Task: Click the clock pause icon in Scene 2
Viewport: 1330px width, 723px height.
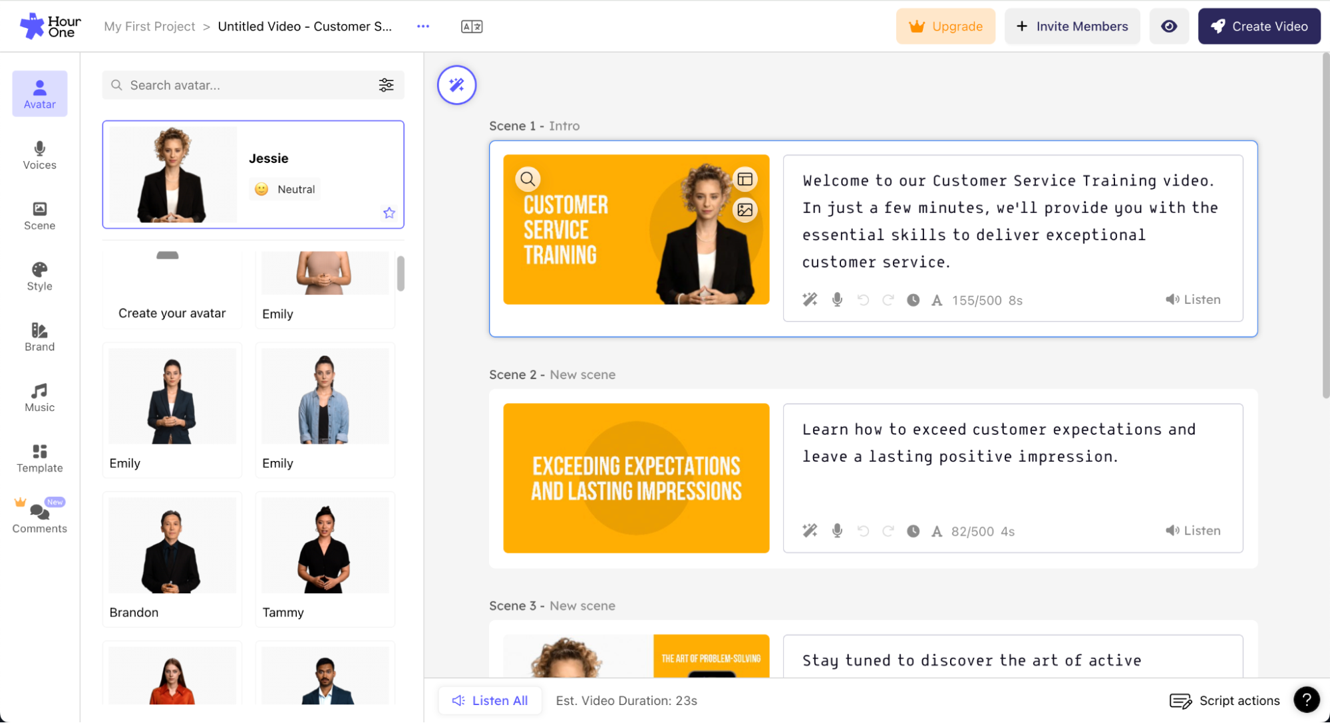Action: click(913, 531)
